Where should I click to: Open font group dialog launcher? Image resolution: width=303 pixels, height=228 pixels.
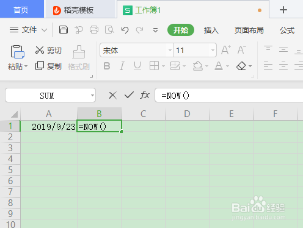(253, 77)
